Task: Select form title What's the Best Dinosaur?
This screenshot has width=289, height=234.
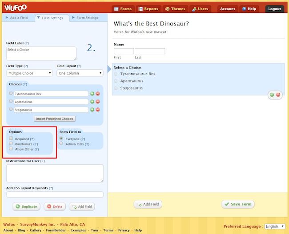Action: coord(151,24)
